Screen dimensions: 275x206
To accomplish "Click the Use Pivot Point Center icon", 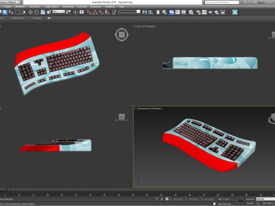I will coord(68,12).
